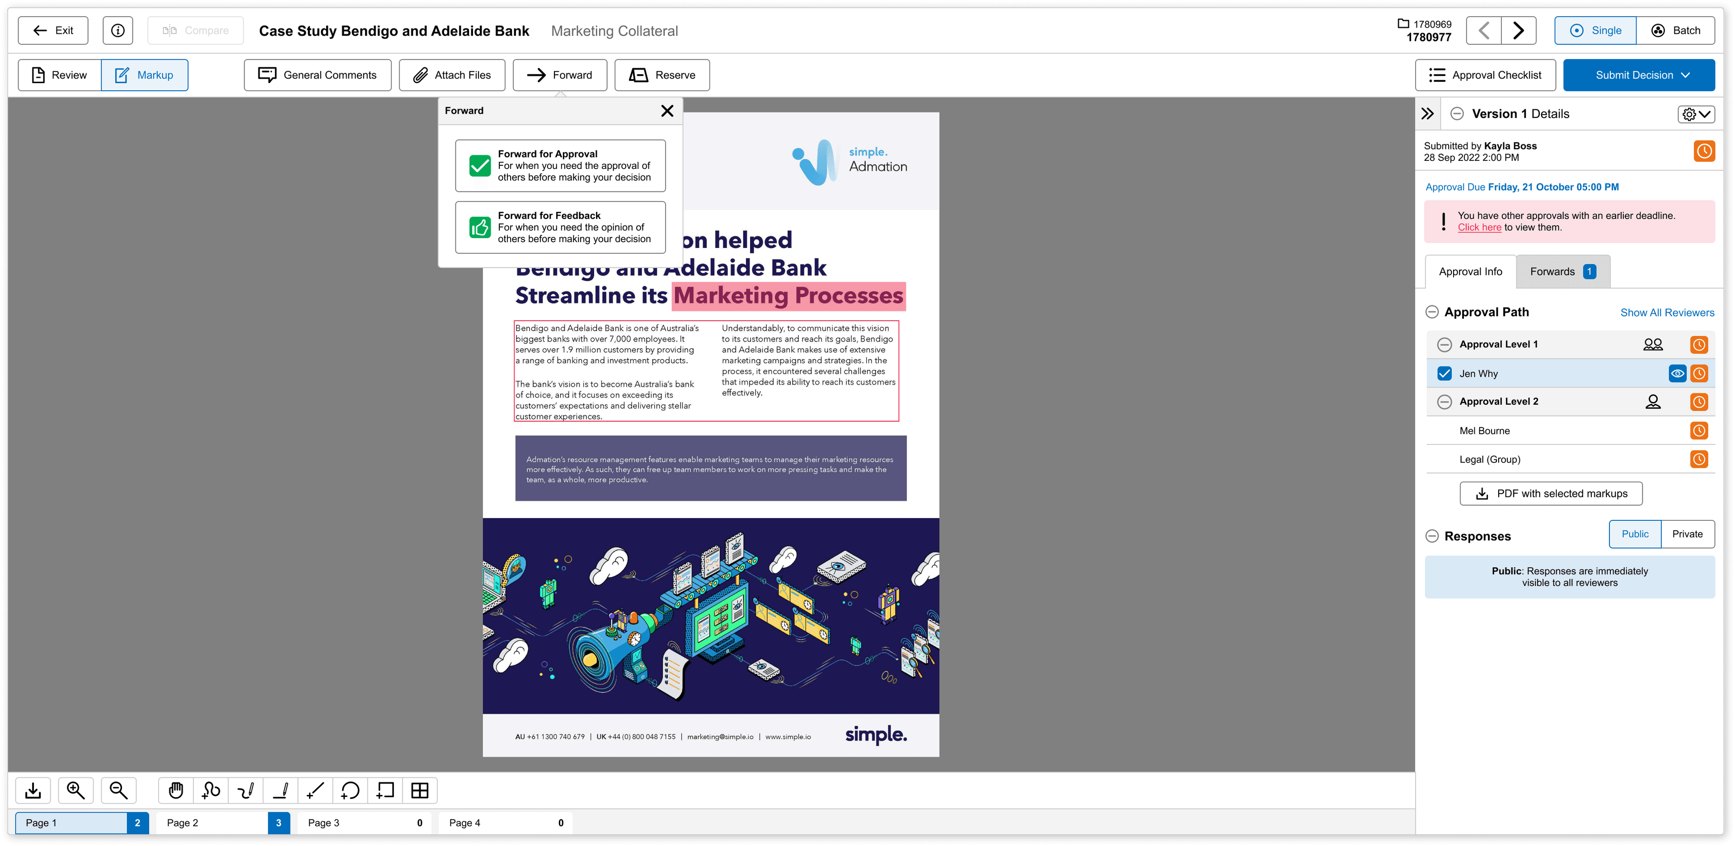The height and width of the screenshot is (846, 1735).
Task: Click the clock status icon for Jen Why
Action: (1699, 373)
